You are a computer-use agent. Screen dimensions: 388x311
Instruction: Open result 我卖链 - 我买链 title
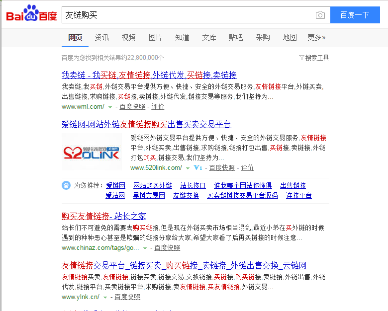point(149,75)
